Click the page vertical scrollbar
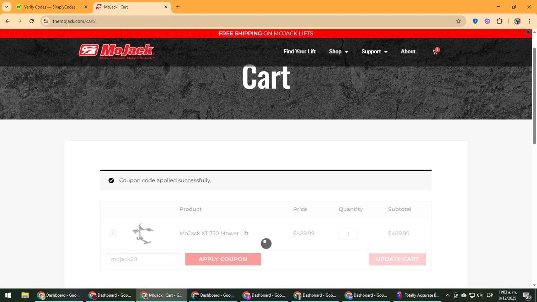 [x=534, y=96]
